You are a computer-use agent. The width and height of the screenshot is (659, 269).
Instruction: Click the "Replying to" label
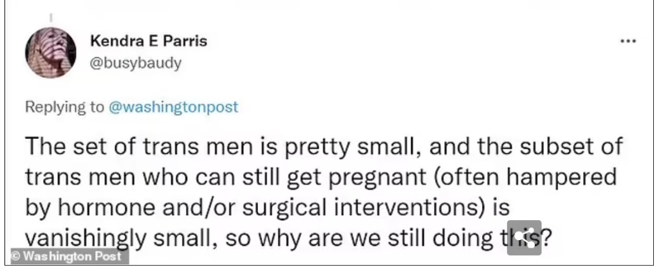[x=64, y=107]
